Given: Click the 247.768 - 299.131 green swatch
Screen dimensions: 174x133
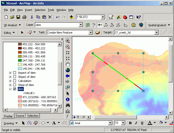Looking at the screenshot, I should [20, 61].
